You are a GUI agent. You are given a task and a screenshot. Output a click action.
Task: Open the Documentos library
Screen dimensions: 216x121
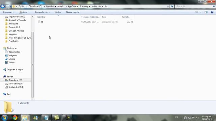pos(14,52)
